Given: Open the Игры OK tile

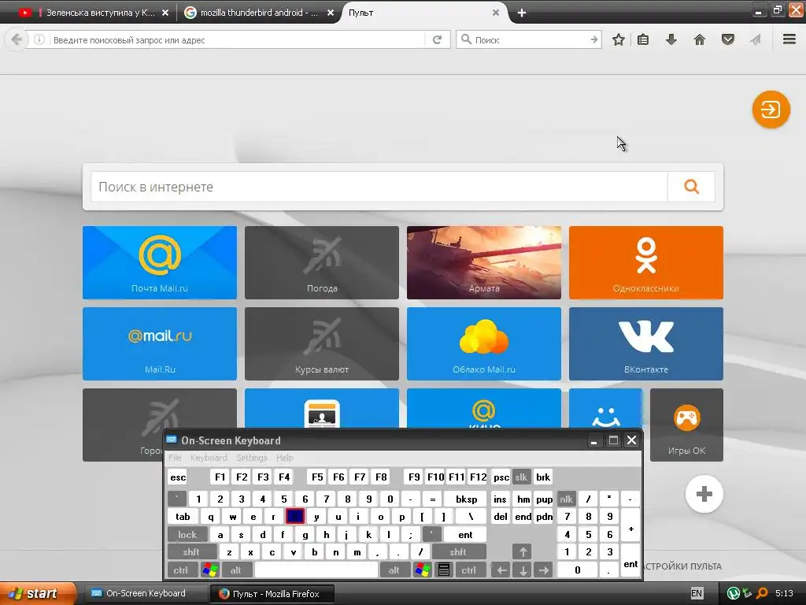Looking at the screenshot, I should 686,425.
